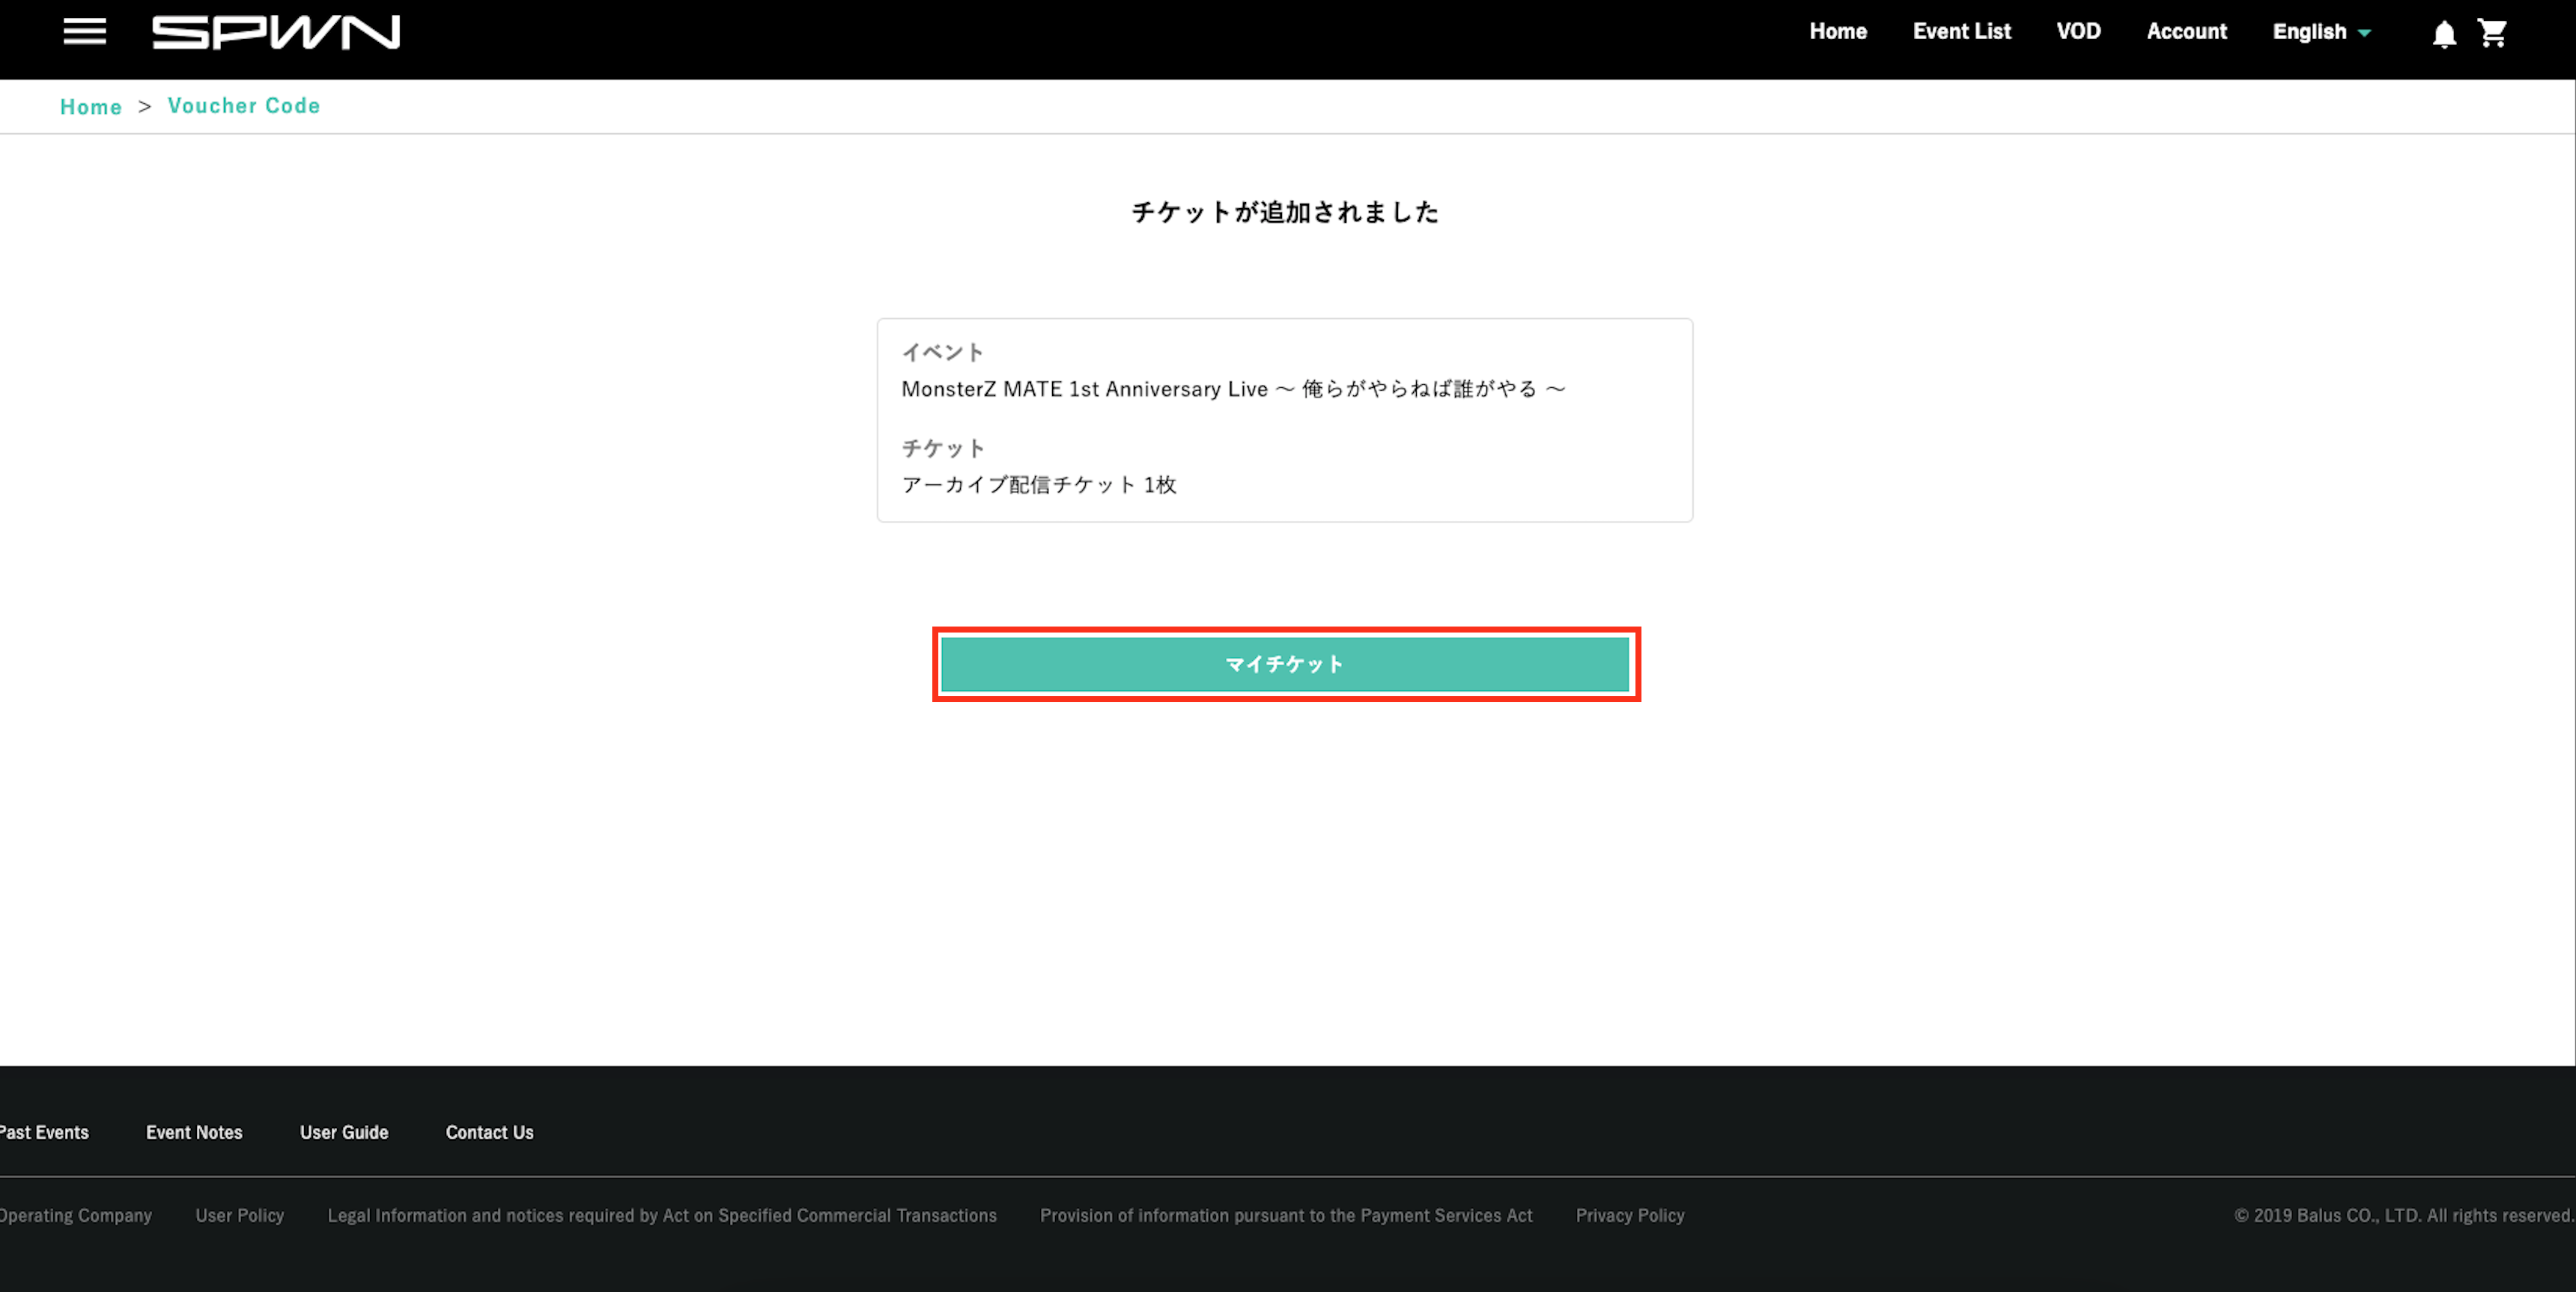Open the shopping cart icon
Image resolution: width=2576 pixels, height=1292 pixels.
point(2492,33)
